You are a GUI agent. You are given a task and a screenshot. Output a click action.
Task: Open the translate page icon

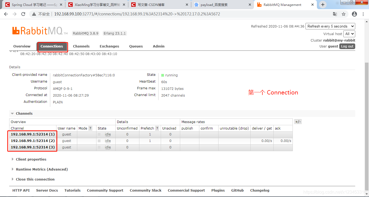point(335,14)
